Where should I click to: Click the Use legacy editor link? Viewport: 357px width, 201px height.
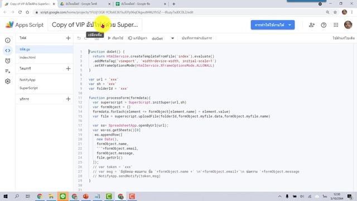[344, 39]
